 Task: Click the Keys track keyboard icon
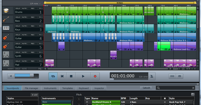6,28
